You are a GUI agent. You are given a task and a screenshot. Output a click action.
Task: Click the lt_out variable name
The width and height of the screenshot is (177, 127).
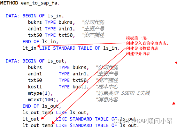(x=31, y=119)
